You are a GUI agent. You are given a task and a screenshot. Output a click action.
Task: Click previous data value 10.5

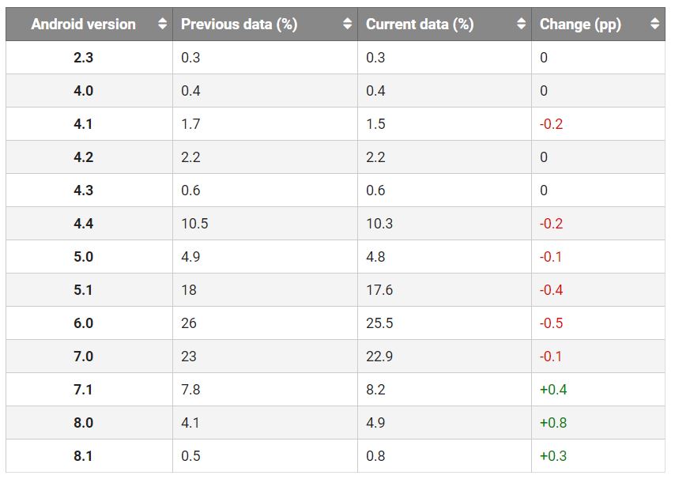click(x=194, y=224)
